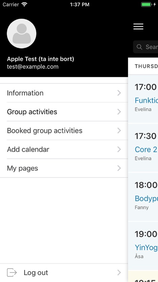Tap the search magnifier icon
Image resolution: width=158 pixels, height=282 pixels.
(139, 47)
